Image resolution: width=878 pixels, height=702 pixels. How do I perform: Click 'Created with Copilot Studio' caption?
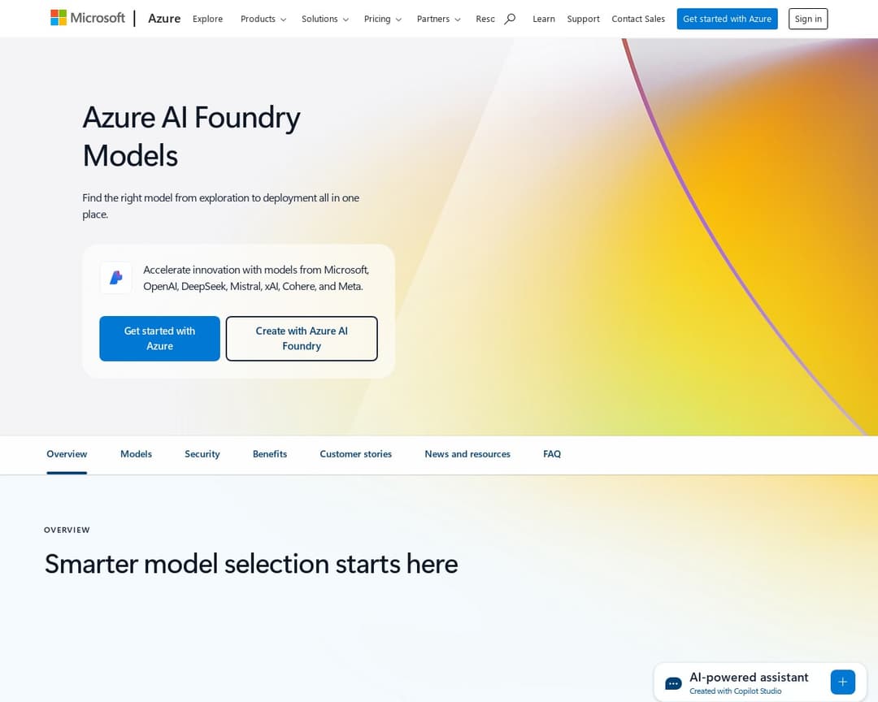click(735, 691)
